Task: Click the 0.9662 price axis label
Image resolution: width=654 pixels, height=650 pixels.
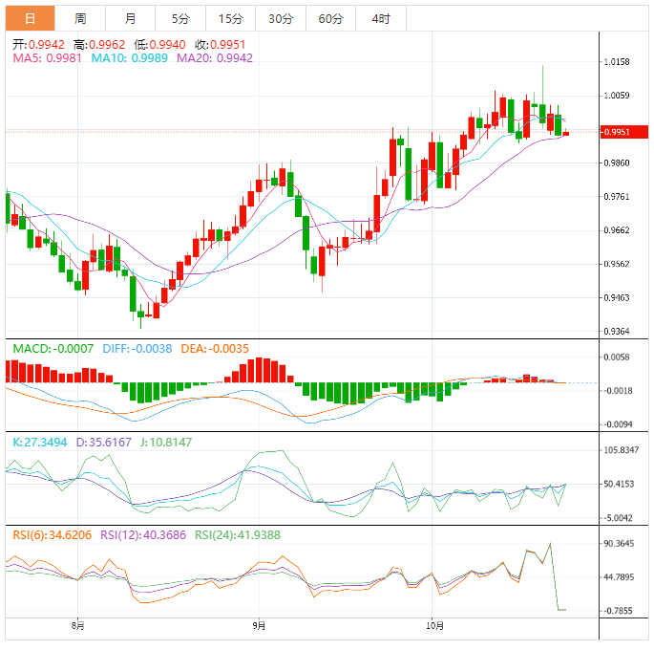Action: (x=617, y=230)
